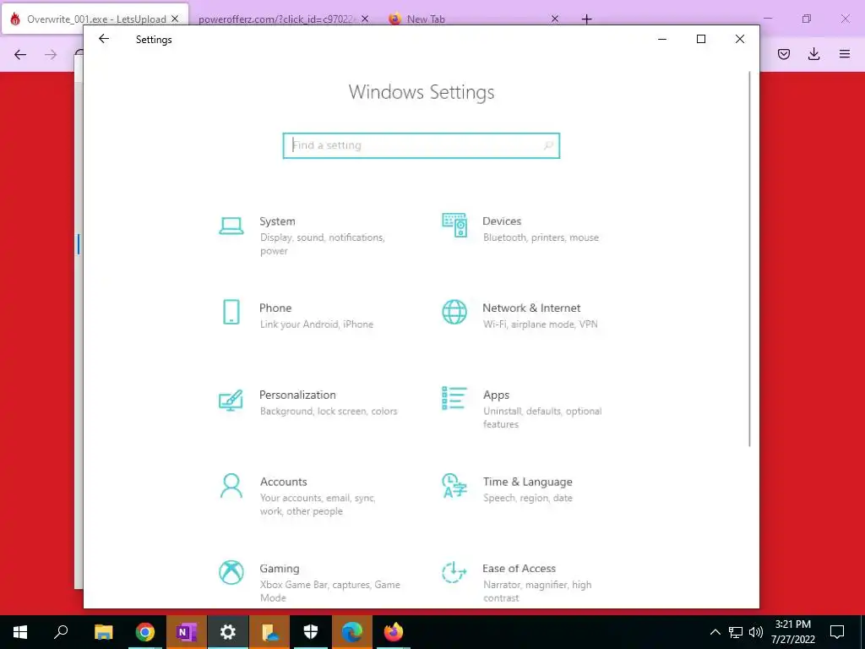The width and height of the screenshot is (865, 649).
Task: Click the Apps category title
Action: [x=496, y=395]
